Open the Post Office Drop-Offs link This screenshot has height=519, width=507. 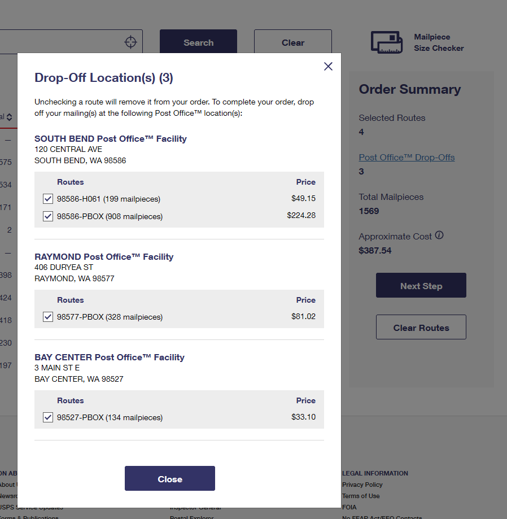point(407,158)
